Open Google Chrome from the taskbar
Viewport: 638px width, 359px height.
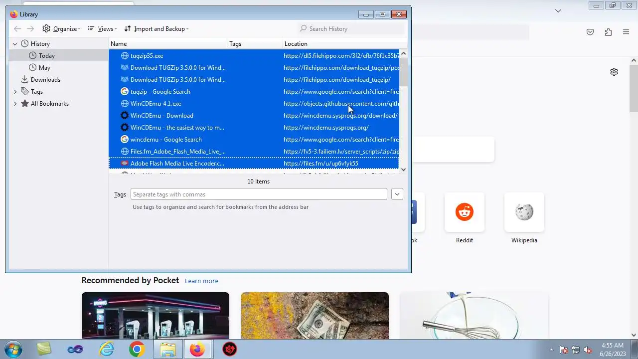click(x=137, y=350)
